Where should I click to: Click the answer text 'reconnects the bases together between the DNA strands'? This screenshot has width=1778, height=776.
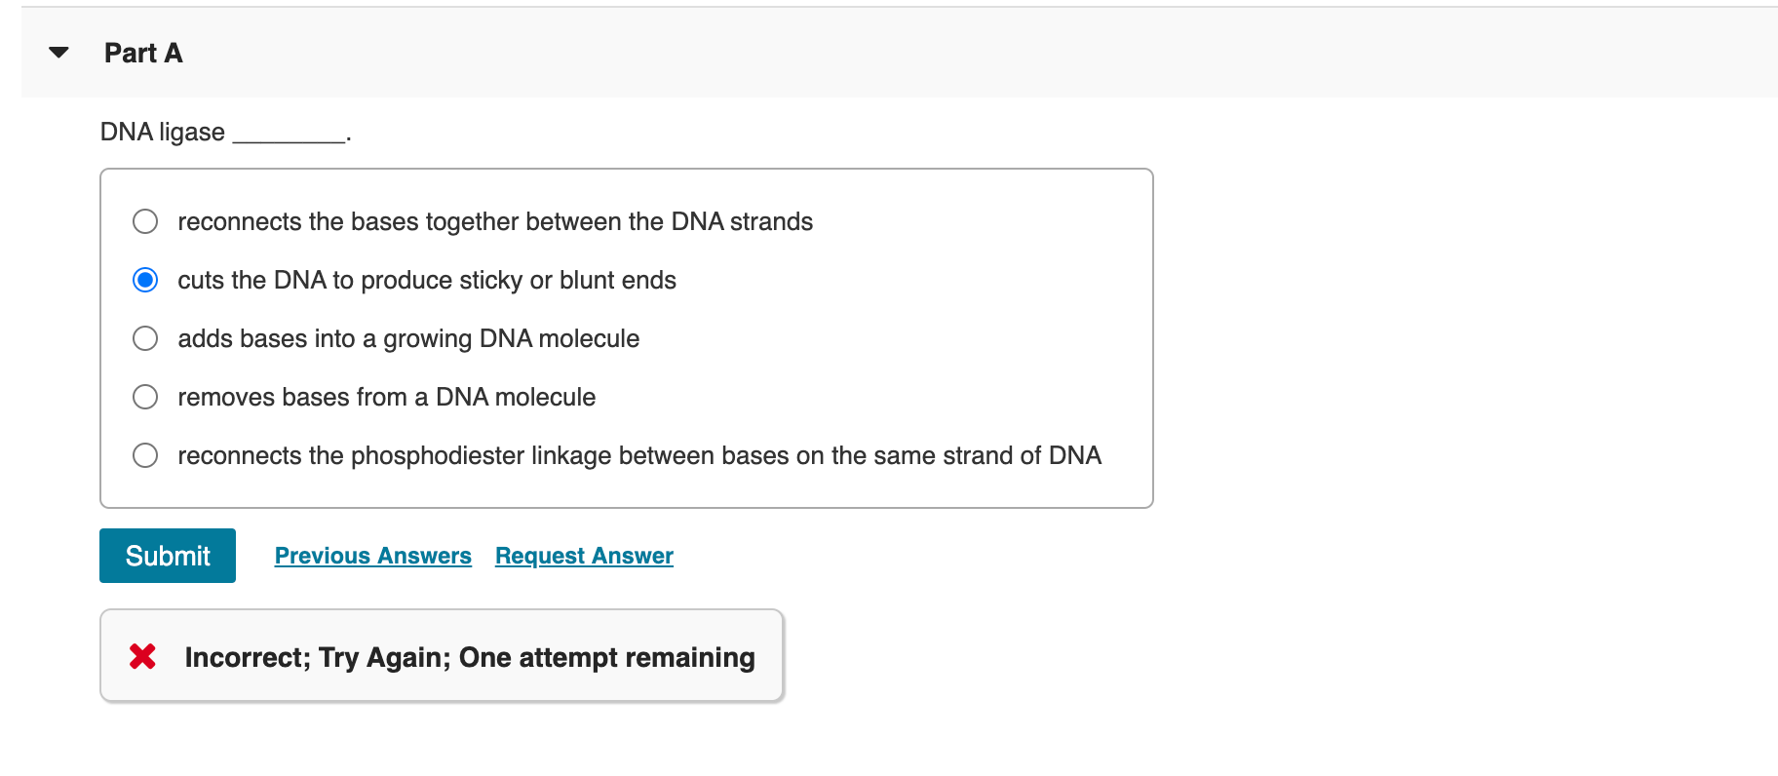495,221
